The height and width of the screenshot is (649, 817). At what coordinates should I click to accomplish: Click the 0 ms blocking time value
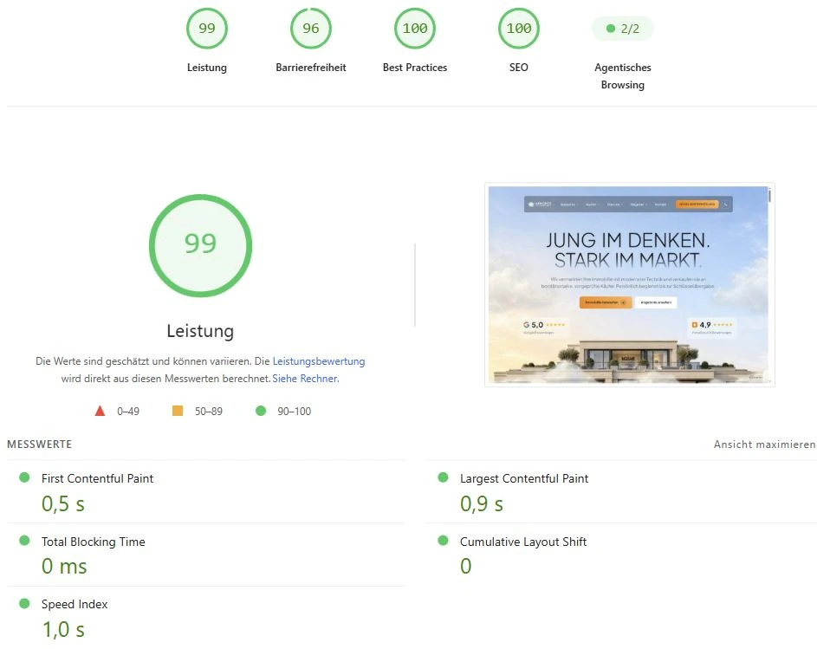64,567
